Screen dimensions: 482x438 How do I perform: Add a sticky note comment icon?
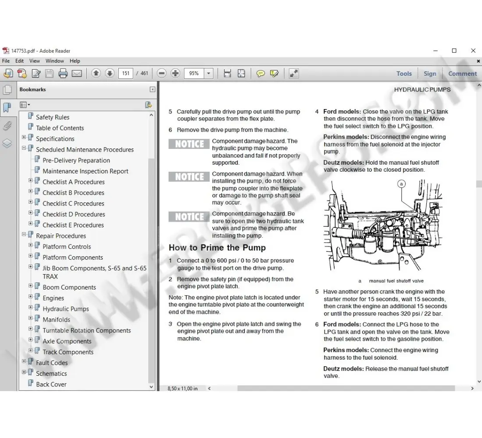click(260, 74)
